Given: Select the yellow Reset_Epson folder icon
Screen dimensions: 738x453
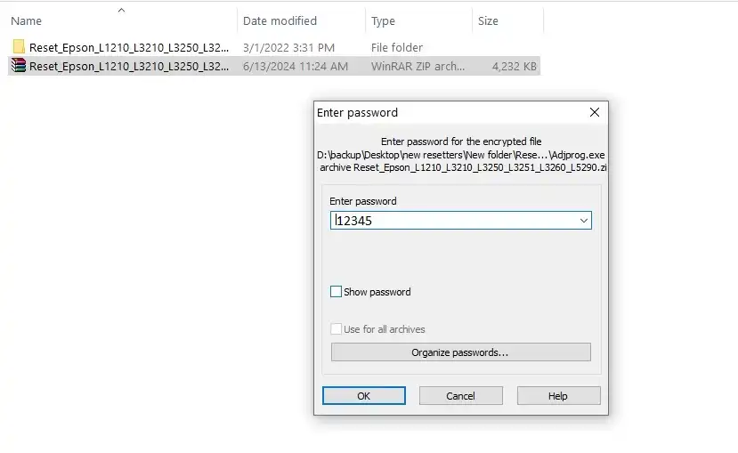Looking at the screenshot, I should coord(19,47).
